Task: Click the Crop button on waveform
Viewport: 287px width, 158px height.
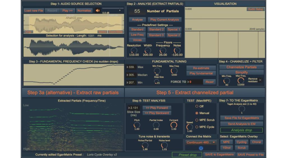Action: [x=28, y=32]
